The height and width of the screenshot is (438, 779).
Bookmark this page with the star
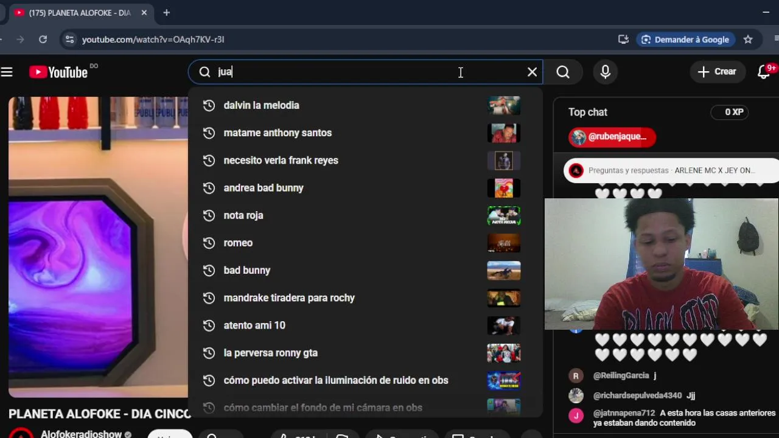click(x=748, y=40)
